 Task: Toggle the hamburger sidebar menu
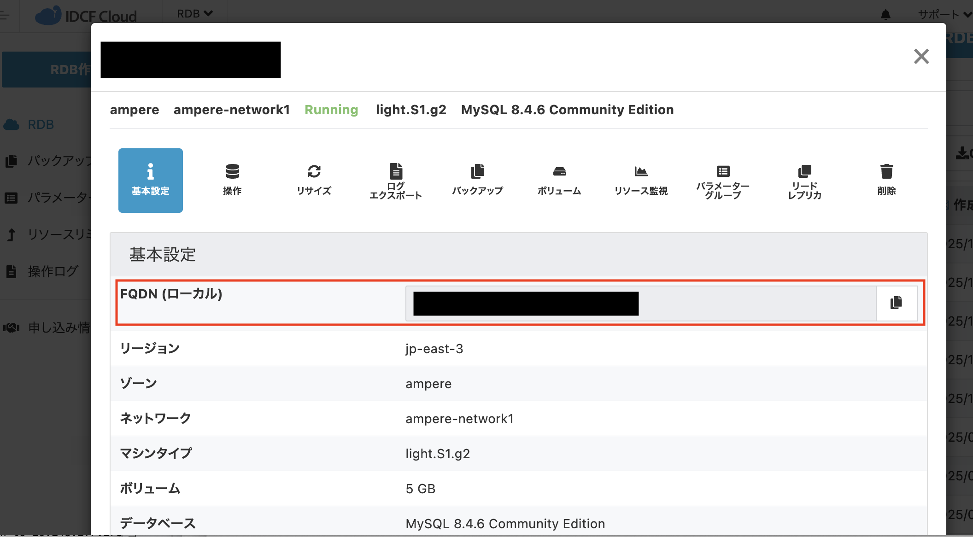(x=5, y=16)
